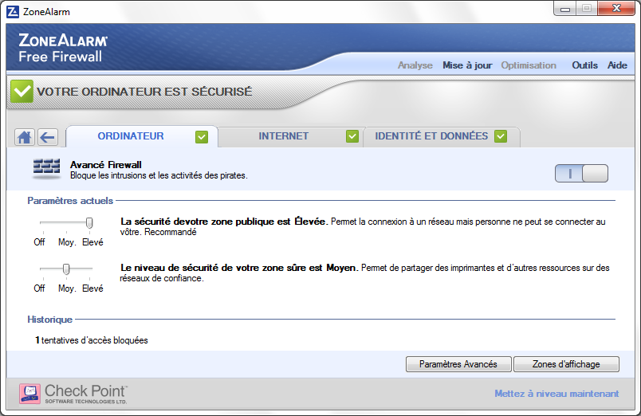
Task: Click the back arrow button
Action: coord(48,137)
